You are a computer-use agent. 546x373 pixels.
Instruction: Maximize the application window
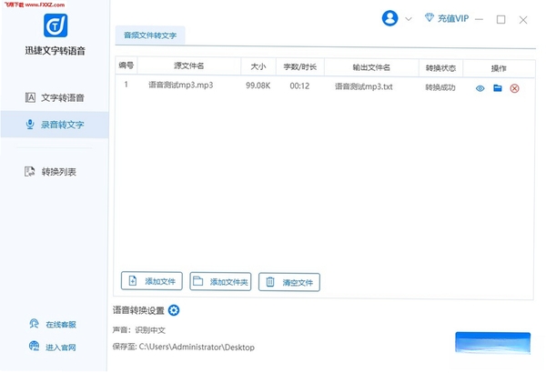pos(500,19)
